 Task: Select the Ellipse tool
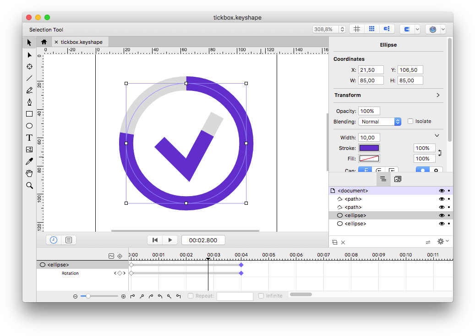29,125
